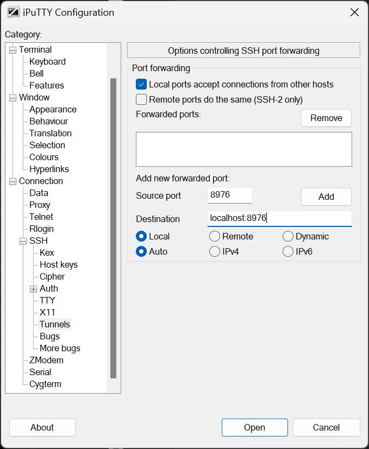
Task: Select the IPv4 radio button
Action: (x=215, y=252)
